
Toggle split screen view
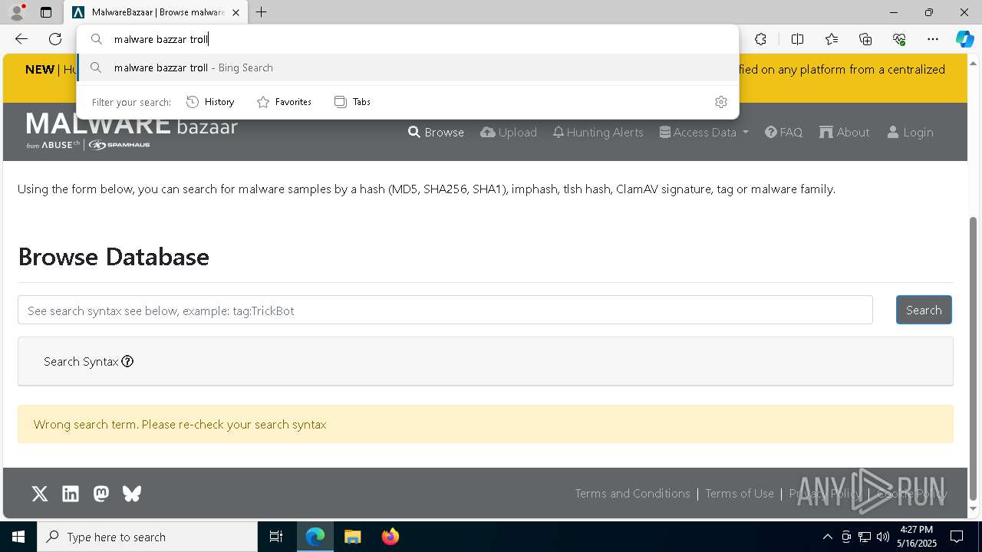[797, 39]
